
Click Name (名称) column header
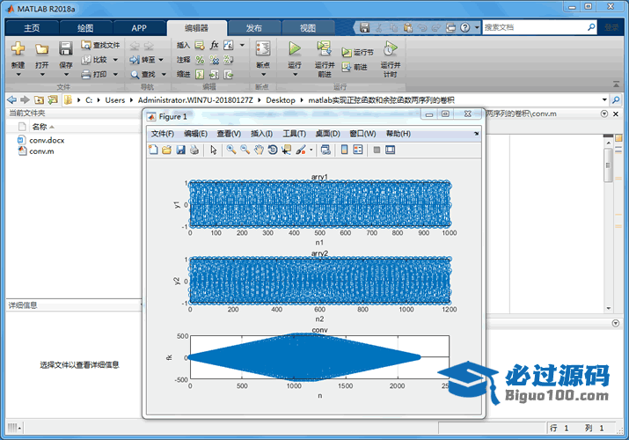tap(40, 127)
